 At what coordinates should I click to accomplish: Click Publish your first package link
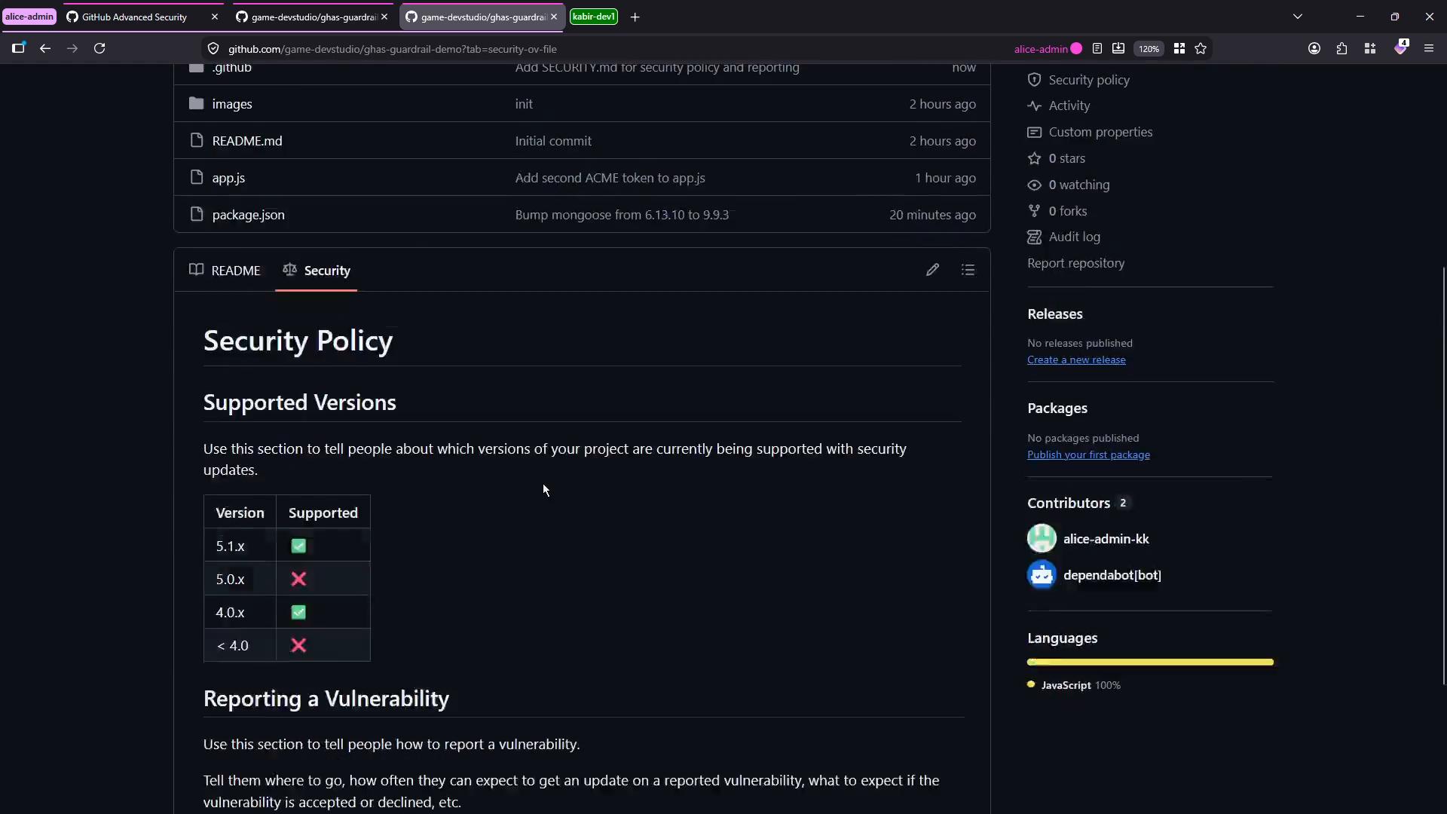coord(1088,455)
